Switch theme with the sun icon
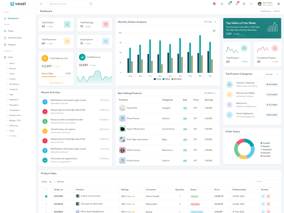The image size is (284, 213). [x=222, y=4]
